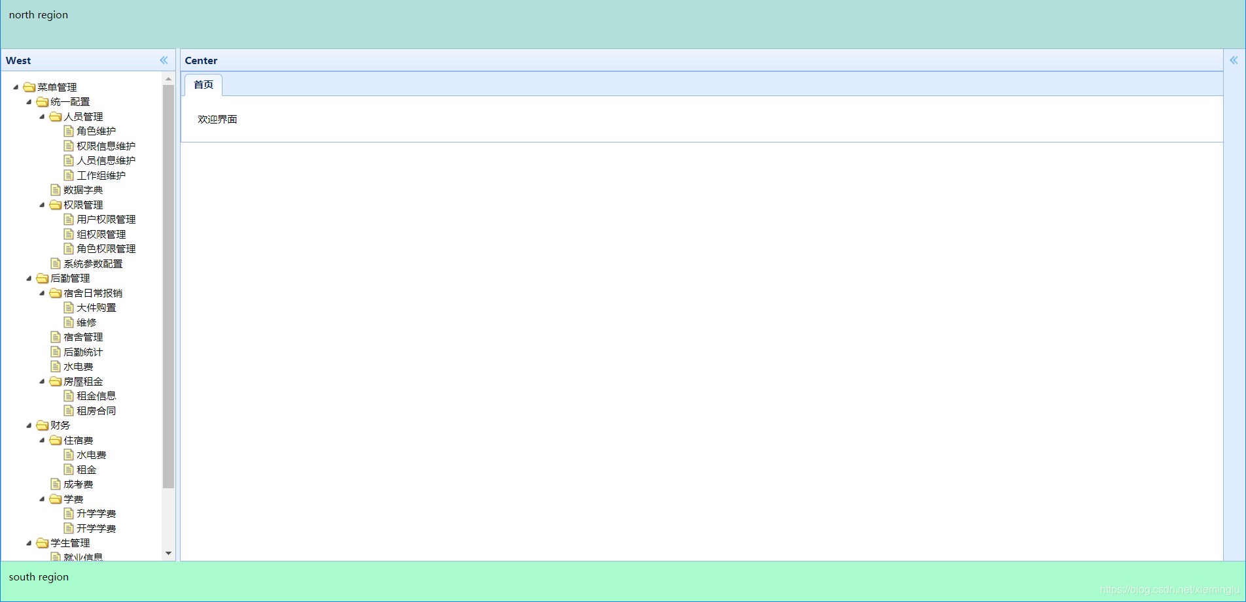Select 水电费 under 后勤管理

click(78, 367)
